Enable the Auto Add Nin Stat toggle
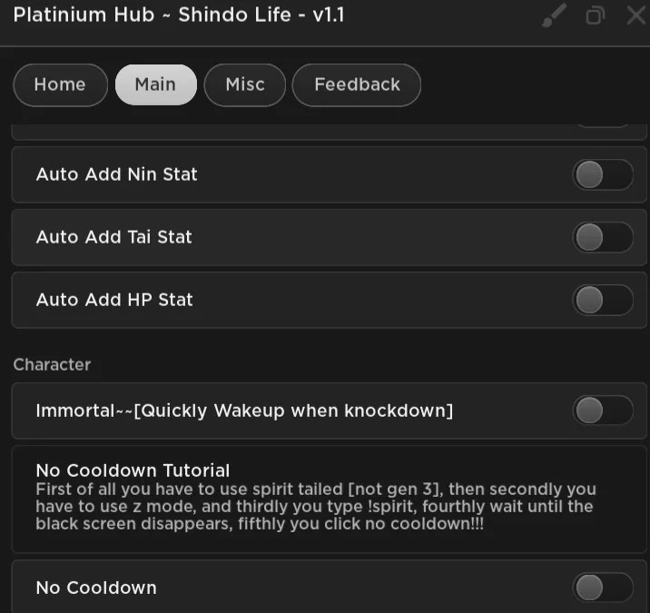The width and height of the screenshot is (650, 613). click(603, 175)
